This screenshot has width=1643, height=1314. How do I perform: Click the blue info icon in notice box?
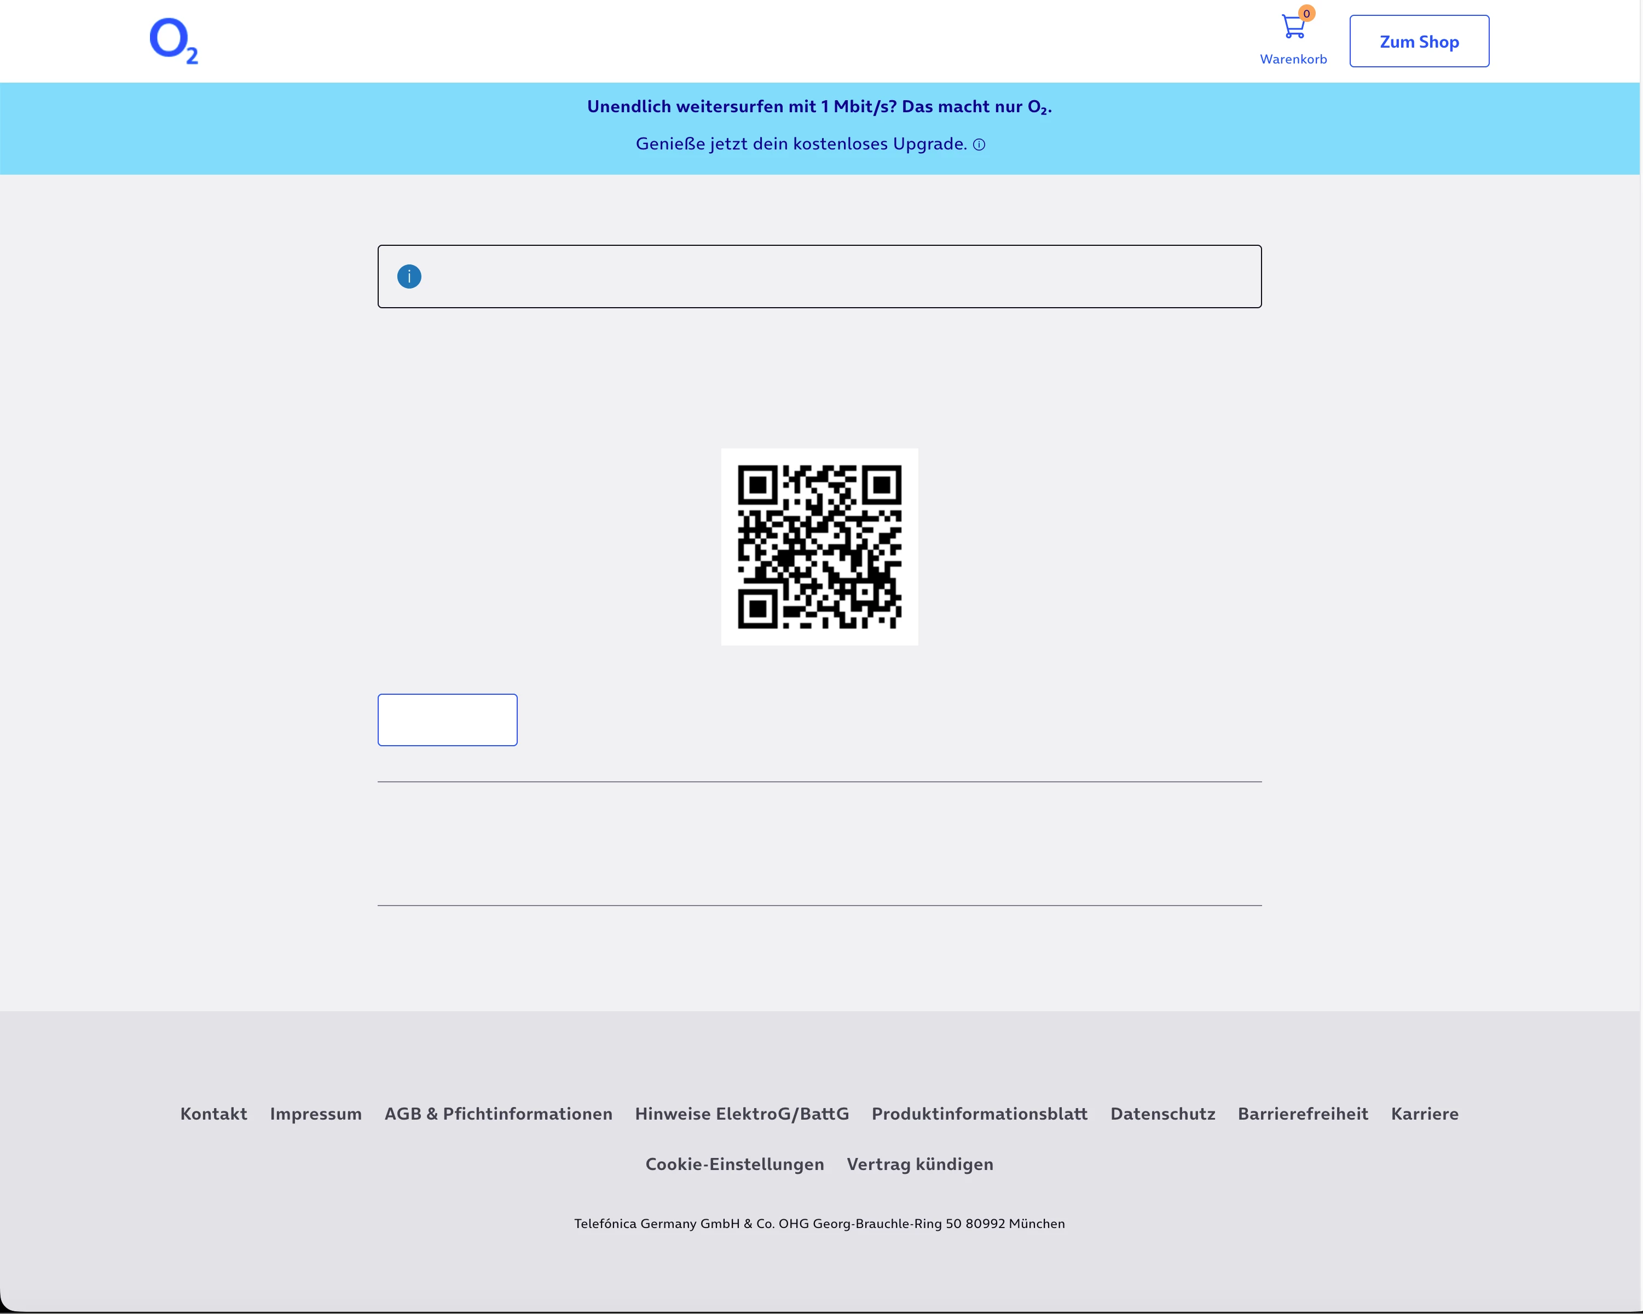(409, 276)
